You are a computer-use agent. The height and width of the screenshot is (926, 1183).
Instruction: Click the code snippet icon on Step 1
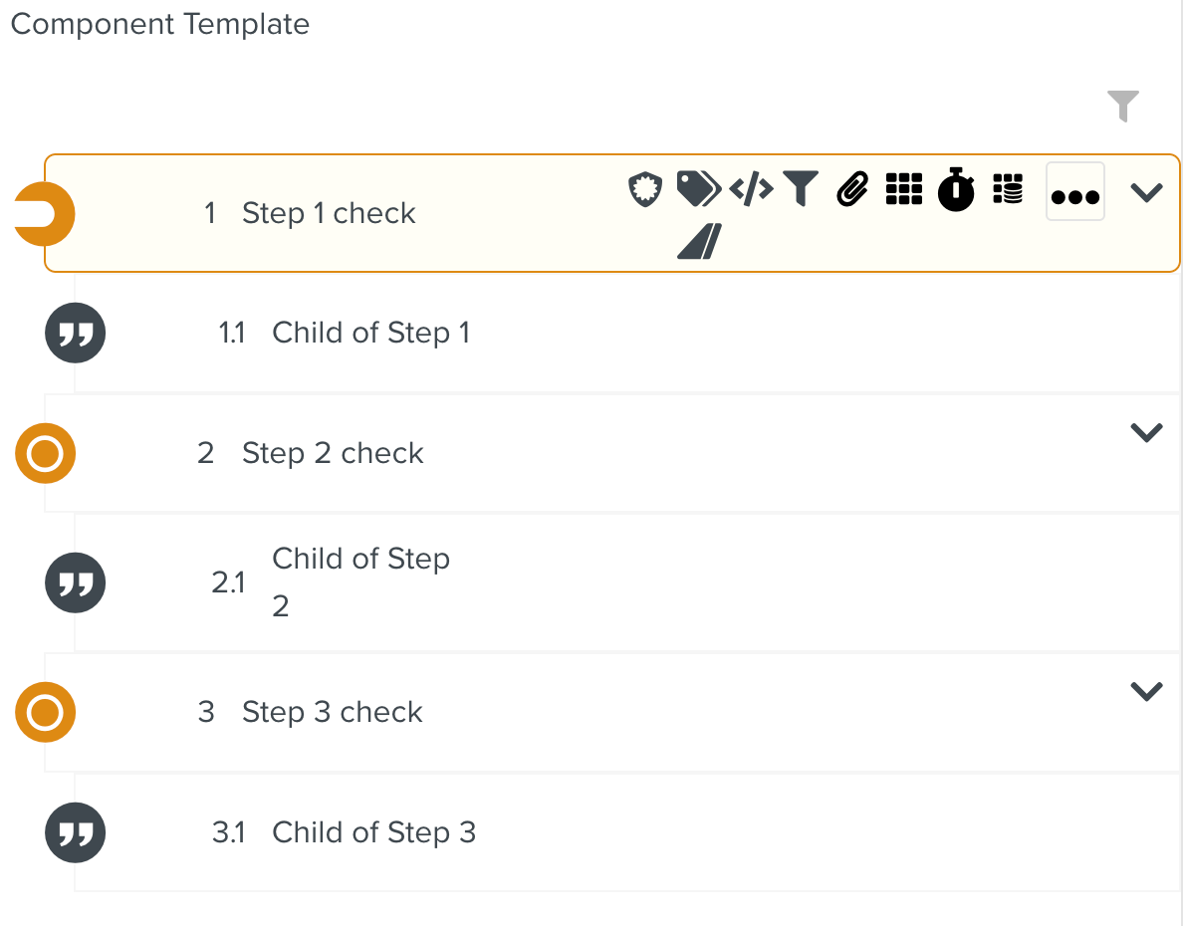[751, 189]
